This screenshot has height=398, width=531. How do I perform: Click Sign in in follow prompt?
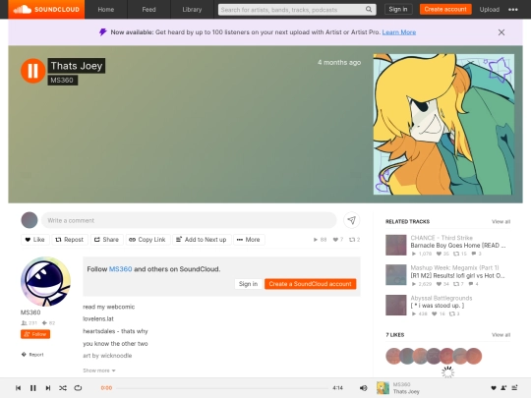[248, 284]
